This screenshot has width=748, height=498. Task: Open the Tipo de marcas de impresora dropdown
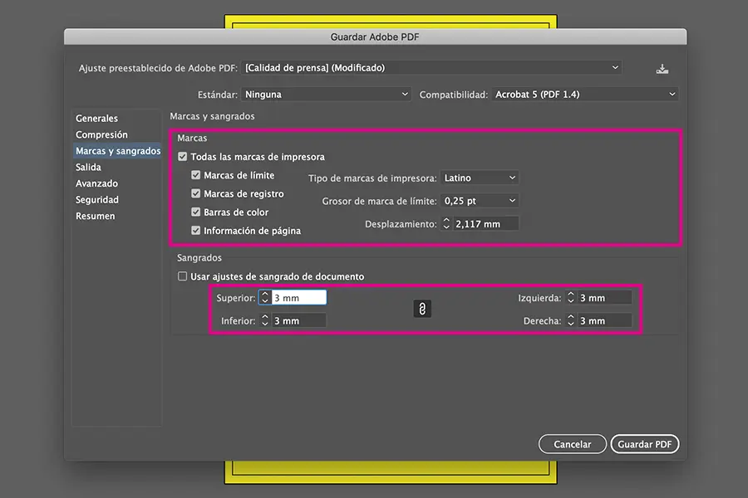pyautogui.click(x=480, y=178)
